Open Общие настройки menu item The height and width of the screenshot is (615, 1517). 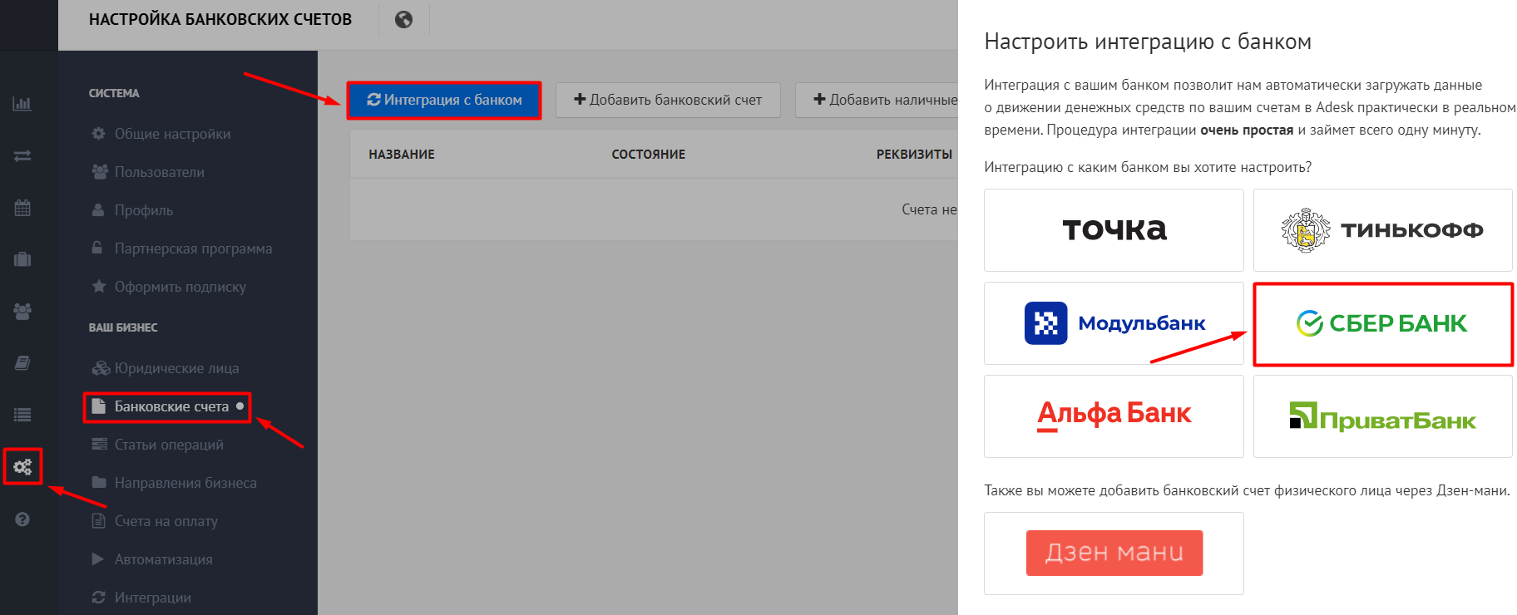click(x=172, y=134)
